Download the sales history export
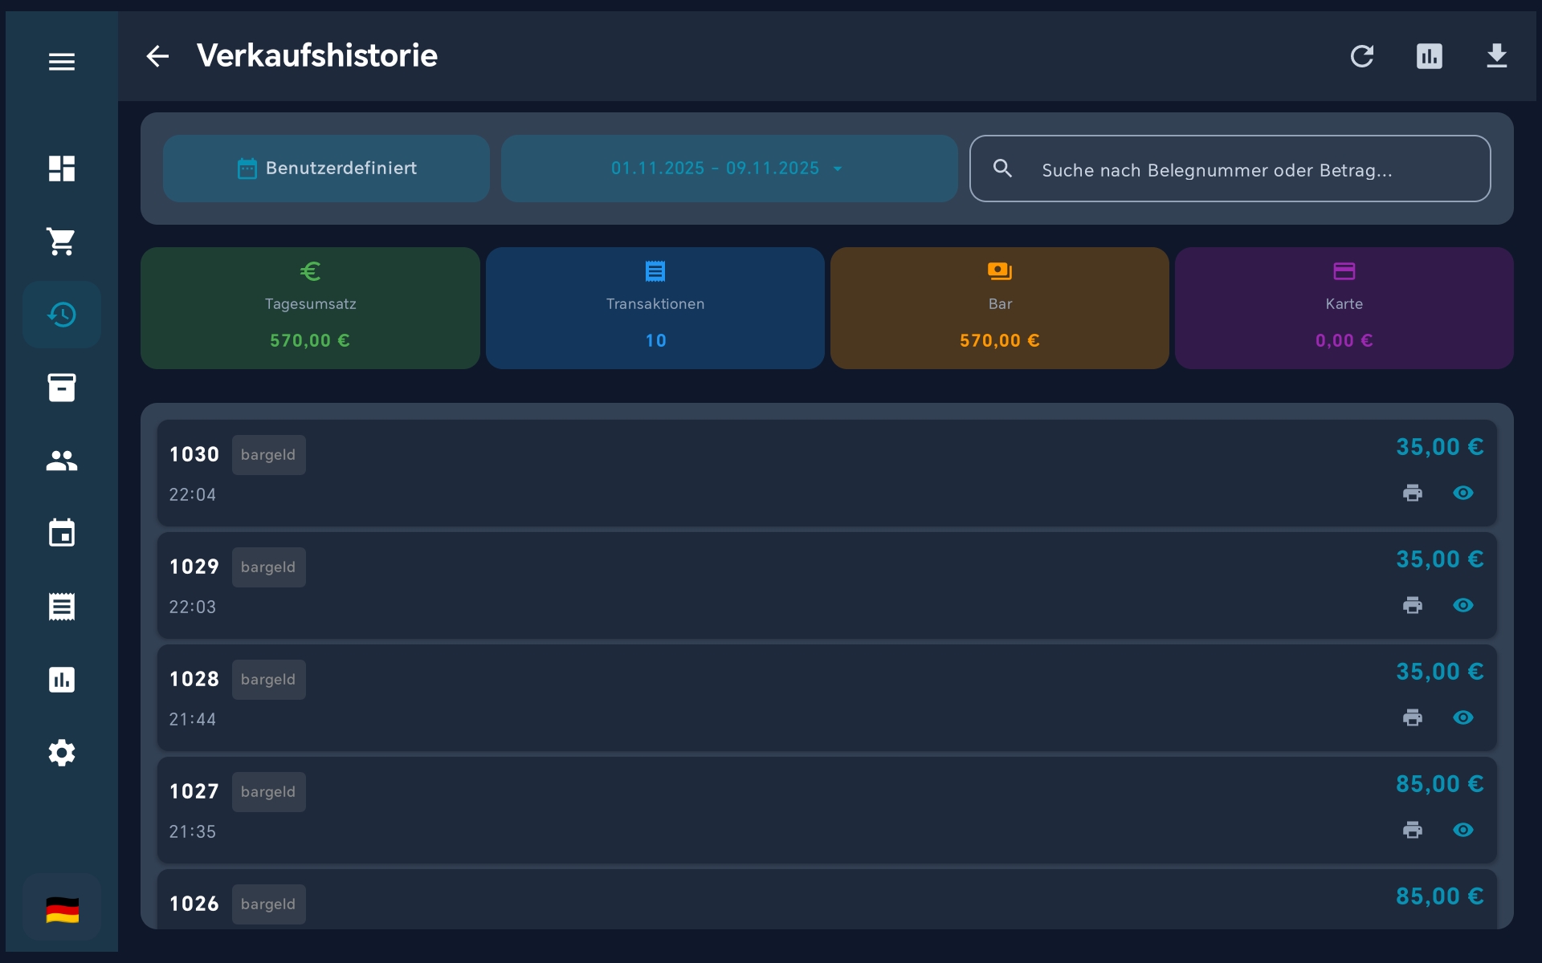1542x963 pixels. click(x=1497, y=55)
